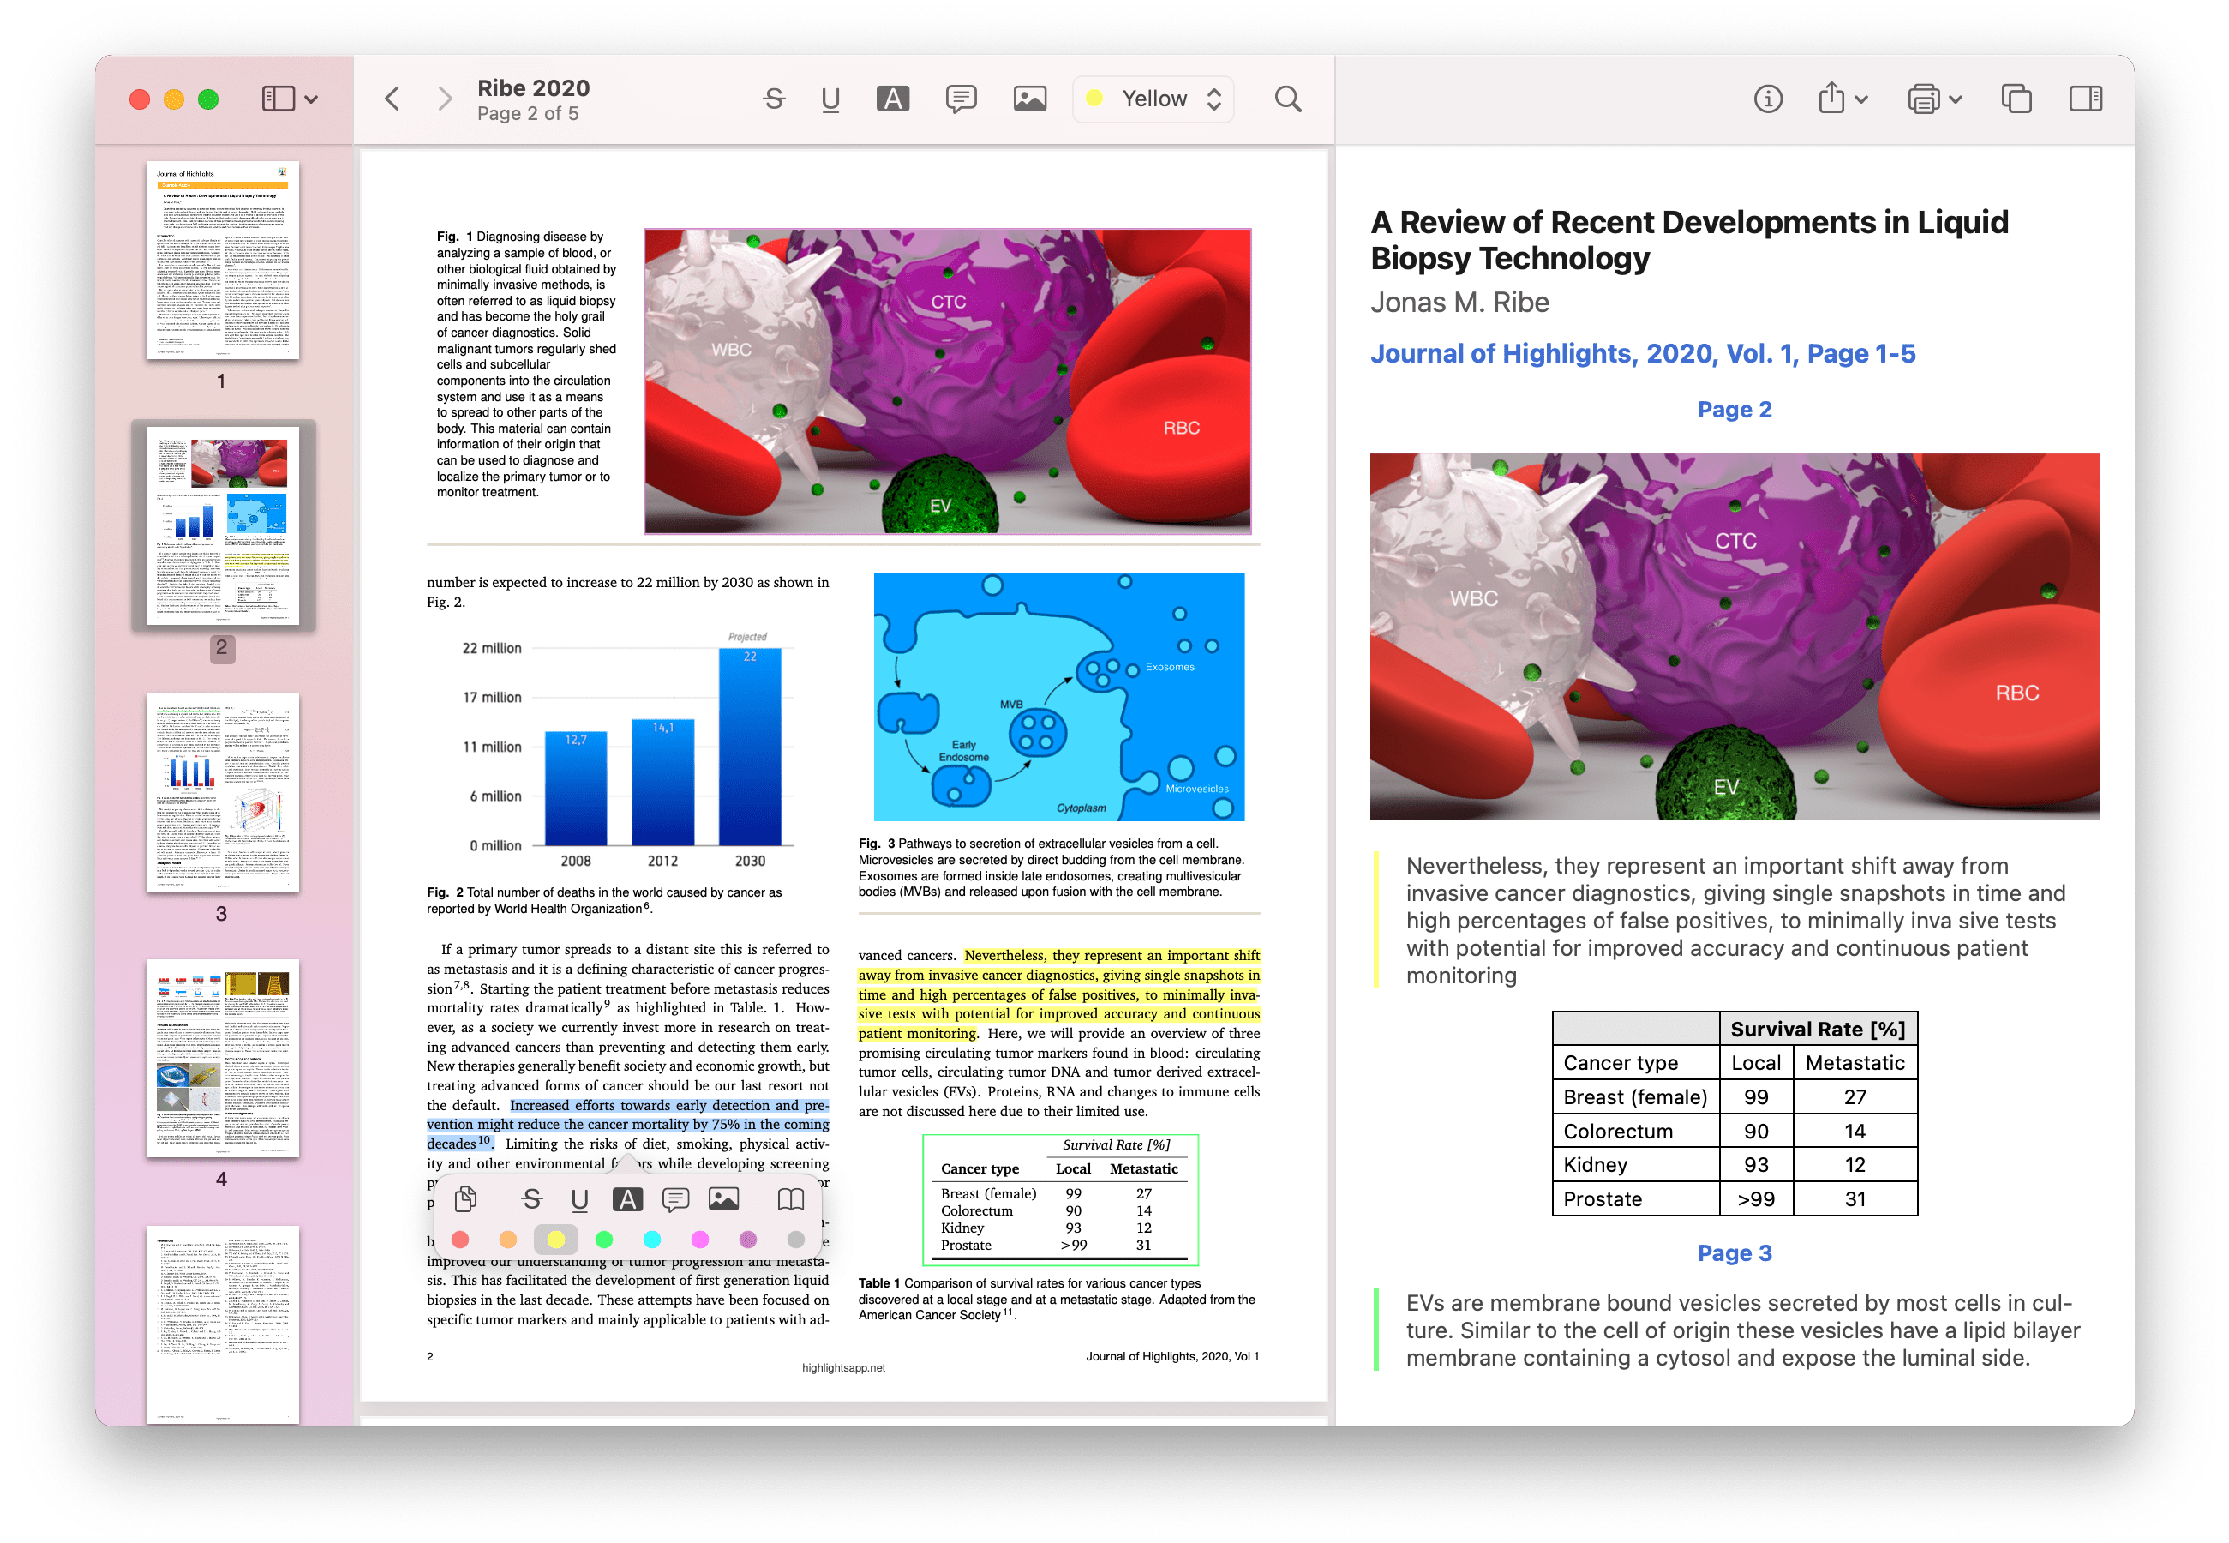Select the image capture tool in the toolbar

pyautogui.click(x=1030, y=99)
